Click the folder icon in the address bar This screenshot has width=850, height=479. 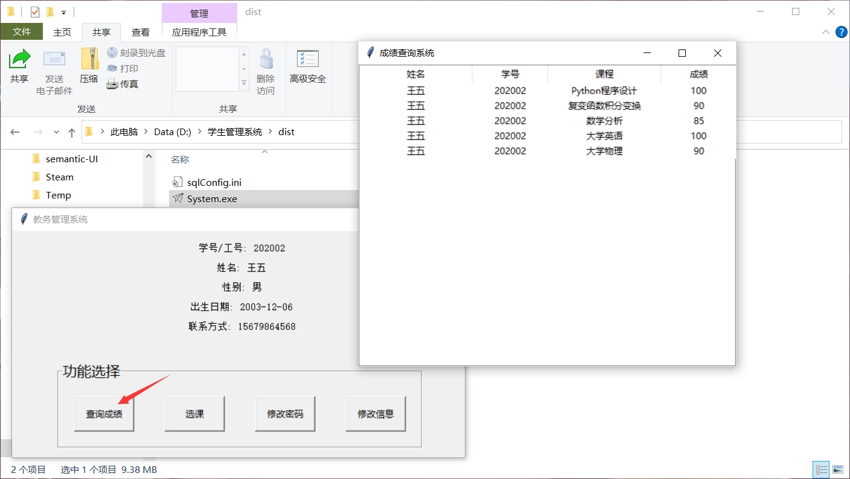click(x=89, y=132)
